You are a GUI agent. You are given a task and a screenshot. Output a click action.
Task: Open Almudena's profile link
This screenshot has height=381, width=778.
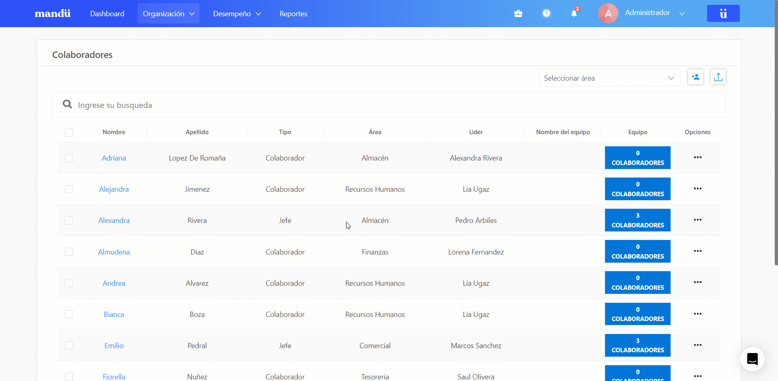click(x=114, y=252)
